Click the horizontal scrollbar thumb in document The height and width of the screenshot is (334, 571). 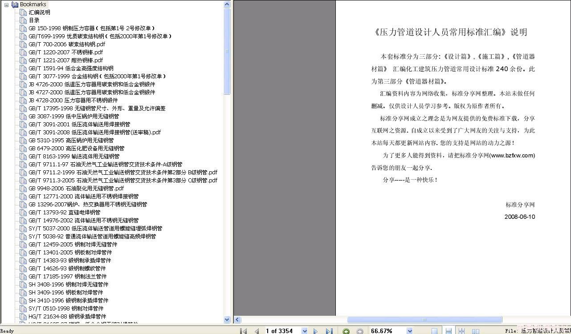click(424, 320)
